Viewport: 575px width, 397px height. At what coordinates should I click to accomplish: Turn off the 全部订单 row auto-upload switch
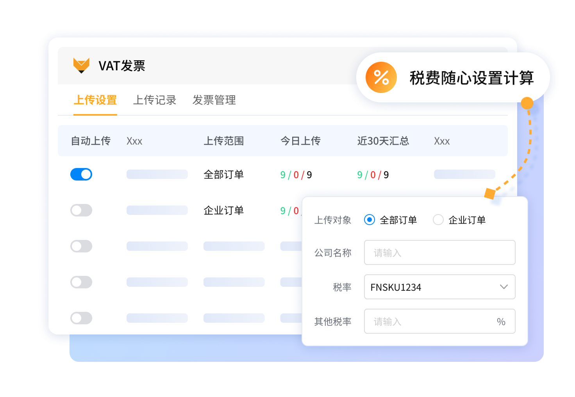tap(81, 174)
